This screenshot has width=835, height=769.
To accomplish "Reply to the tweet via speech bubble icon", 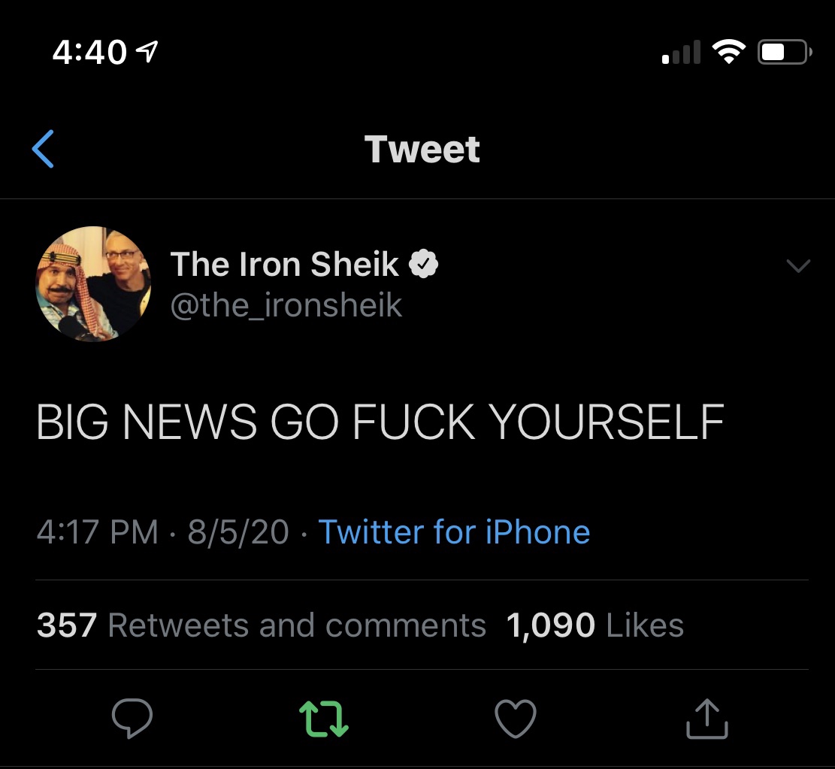I will coord(132,718).
